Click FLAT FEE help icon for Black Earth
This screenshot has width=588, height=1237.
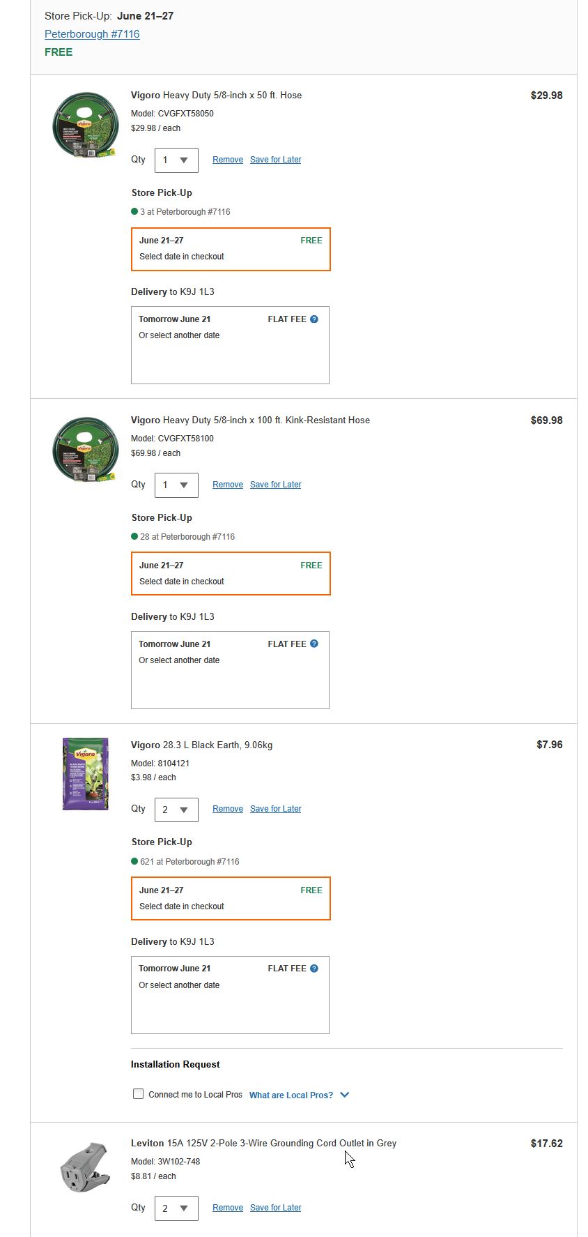(x=314, y=969)
